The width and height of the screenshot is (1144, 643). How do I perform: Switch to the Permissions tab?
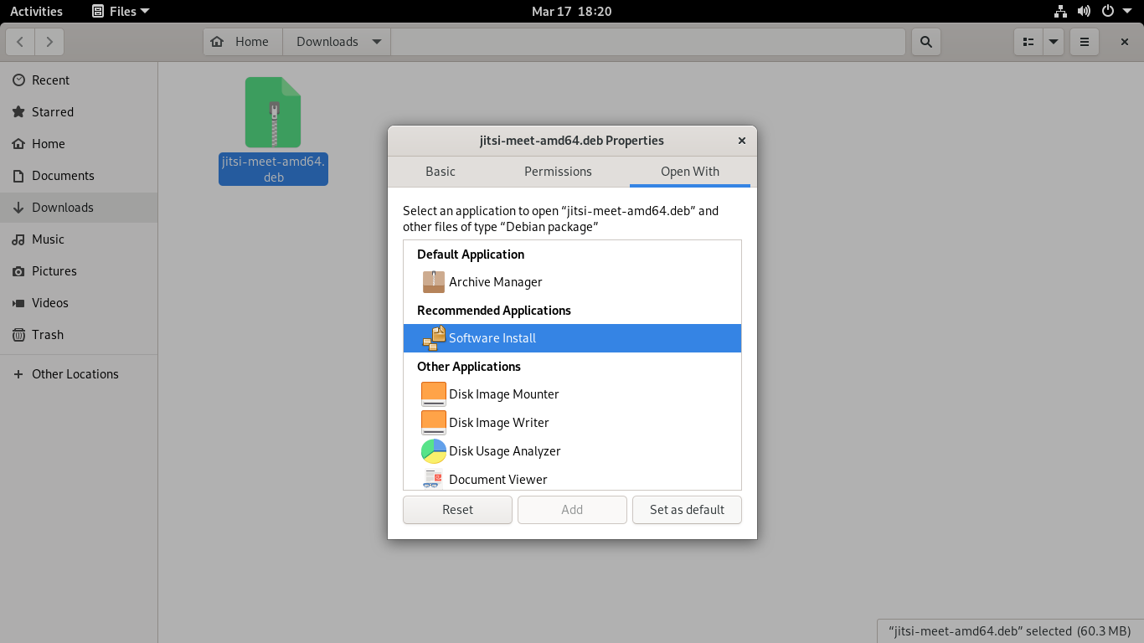(x=558, y=172)
